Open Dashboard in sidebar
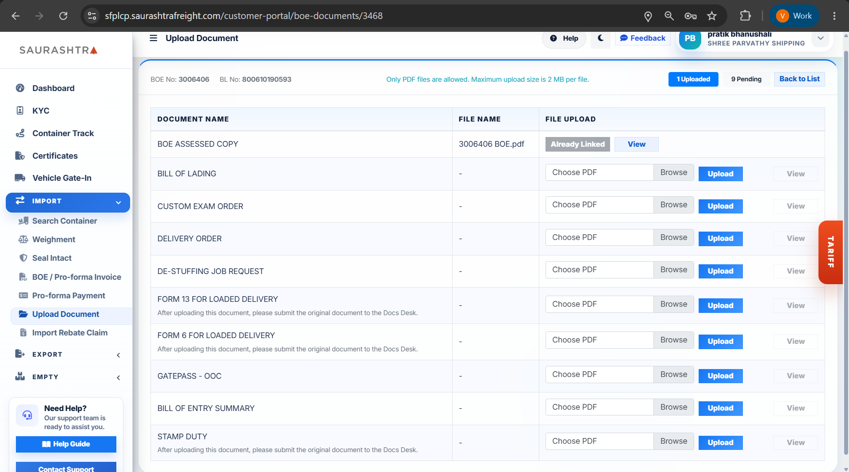 (53, 88)
